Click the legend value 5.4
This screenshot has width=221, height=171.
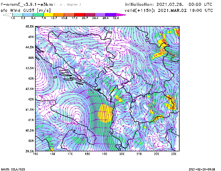pyautogui.click(x=33, y=18)
